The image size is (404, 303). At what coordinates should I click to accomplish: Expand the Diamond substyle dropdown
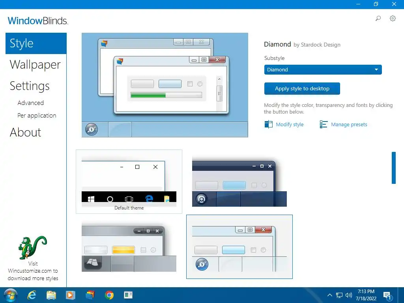click(323, 69)
